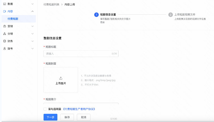Click the upload arrow icon in cover box
This screenshot has height=122, width=214.
(61, 78)
